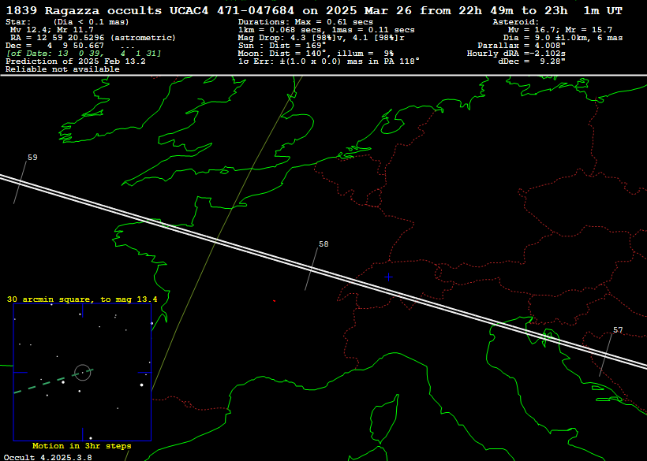Click the "Dec = 4 9 50.667" line
647x461 pixels.
tap(55, 46)
